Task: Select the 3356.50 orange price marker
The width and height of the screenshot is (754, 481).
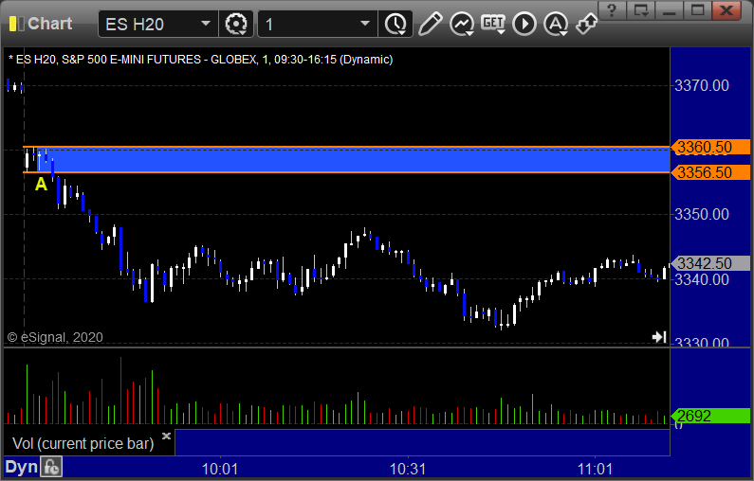Action: coord(710,172)
